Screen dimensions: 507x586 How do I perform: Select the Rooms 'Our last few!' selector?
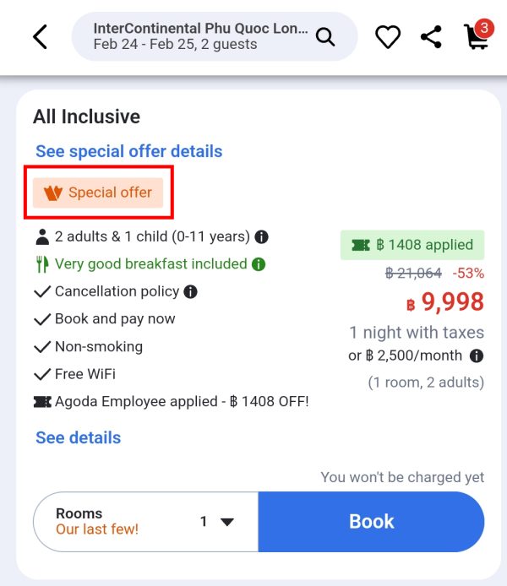click(x=146, y=521)
